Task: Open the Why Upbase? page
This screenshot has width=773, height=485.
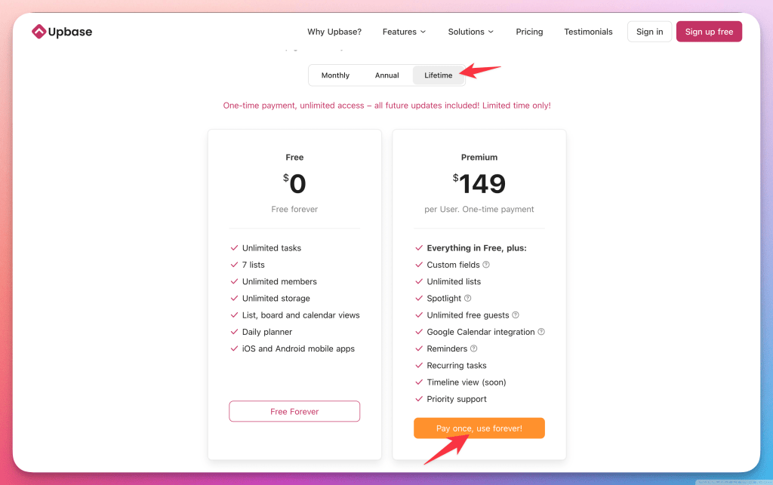Action: [334, 32]
